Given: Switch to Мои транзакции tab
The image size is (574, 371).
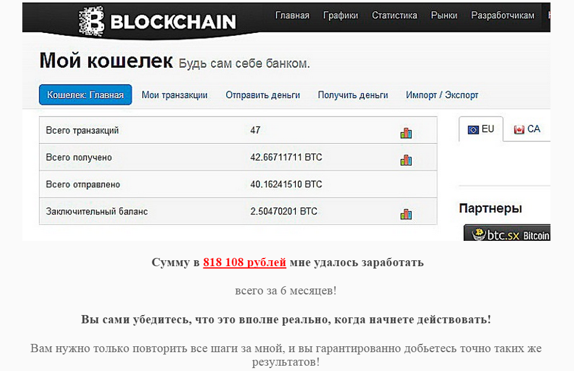Looking at the screenshot, I should [x=175, y=95].
